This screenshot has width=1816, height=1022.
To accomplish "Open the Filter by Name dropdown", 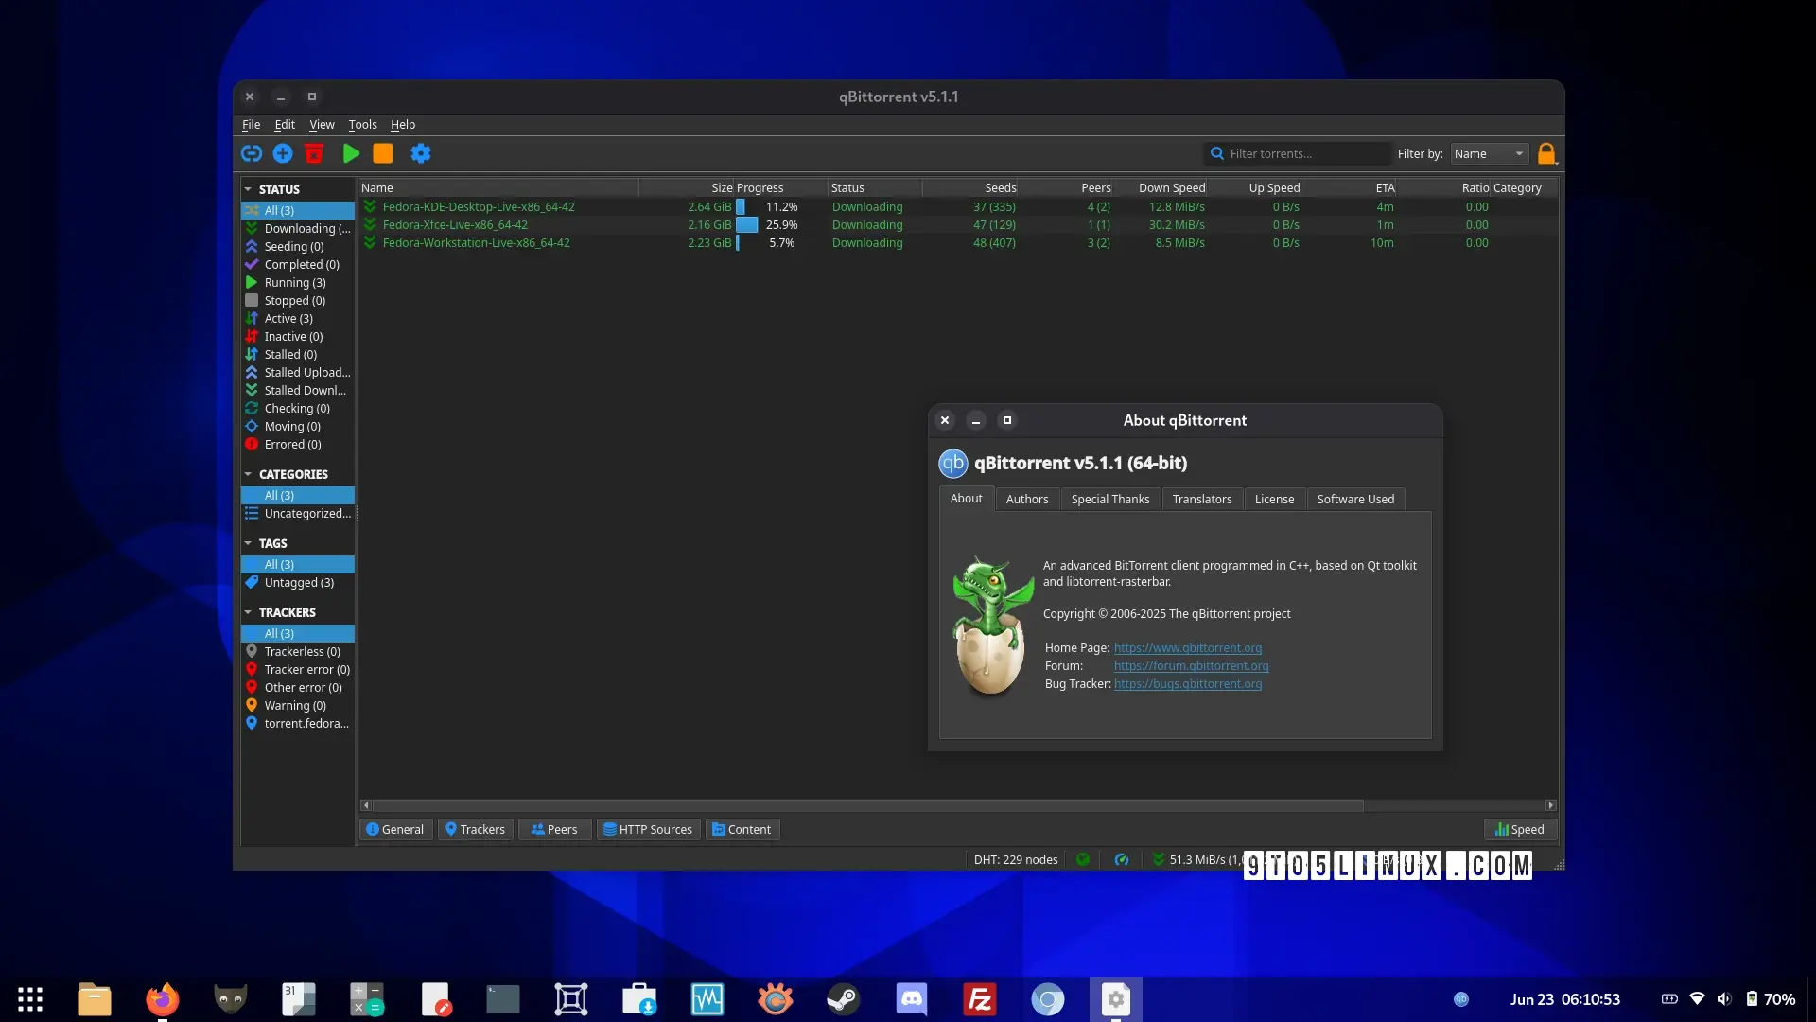I will tap(1490, 153).
